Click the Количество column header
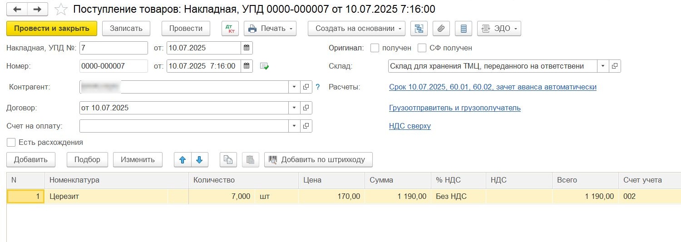 [243, 180]
